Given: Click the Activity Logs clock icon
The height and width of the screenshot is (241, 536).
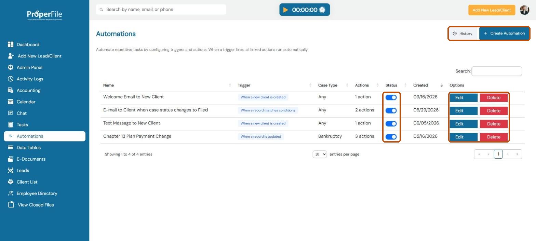Looking at the screenshot, I should point(11,79).
